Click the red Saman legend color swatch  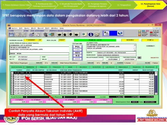(x=151, y=32)
